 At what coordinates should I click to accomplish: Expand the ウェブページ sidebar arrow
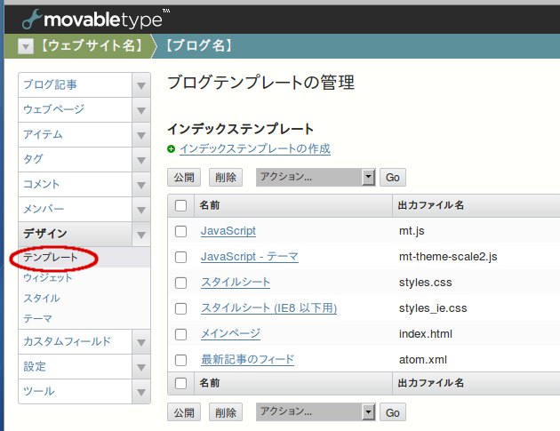(140, 110)
